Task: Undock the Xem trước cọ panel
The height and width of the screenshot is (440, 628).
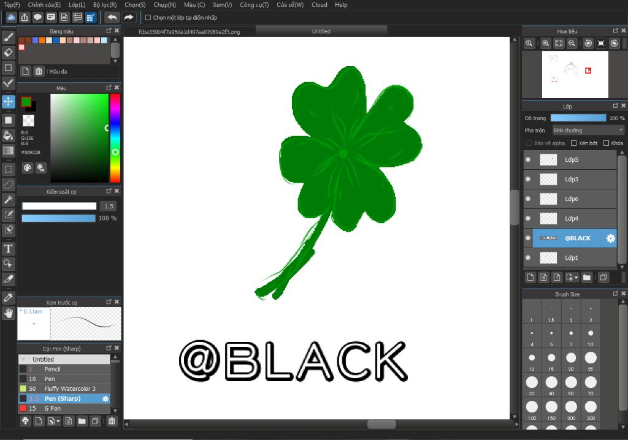Action: [109, 302]
